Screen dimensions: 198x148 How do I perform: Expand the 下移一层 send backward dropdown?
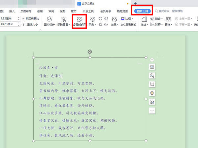191,25
